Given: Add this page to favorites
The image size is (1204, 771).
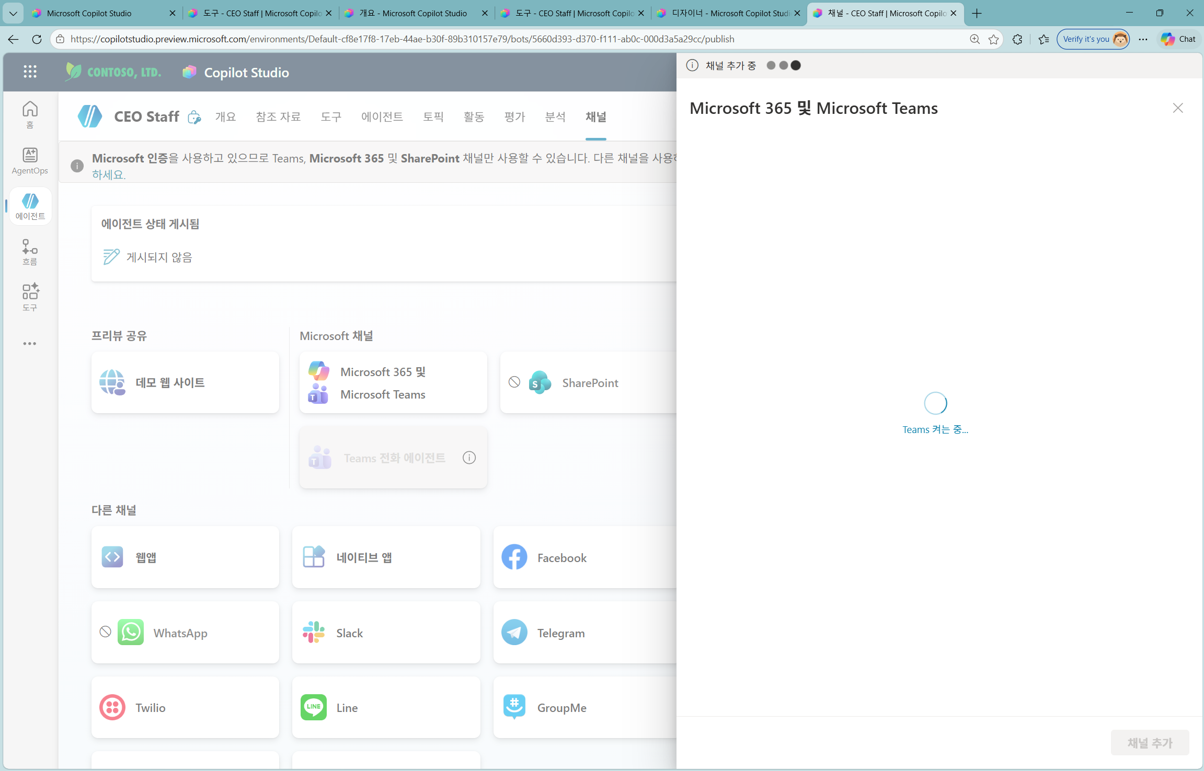Looking at the screenshot, I should [994, 39].
